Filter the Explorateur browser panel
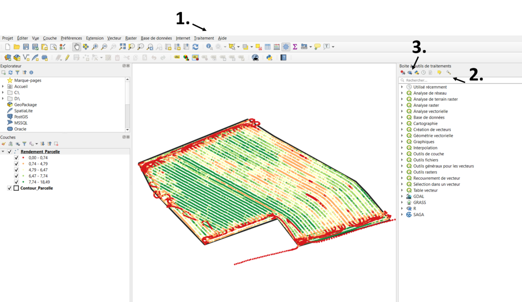The image size is (522, 302). (17, 73)
